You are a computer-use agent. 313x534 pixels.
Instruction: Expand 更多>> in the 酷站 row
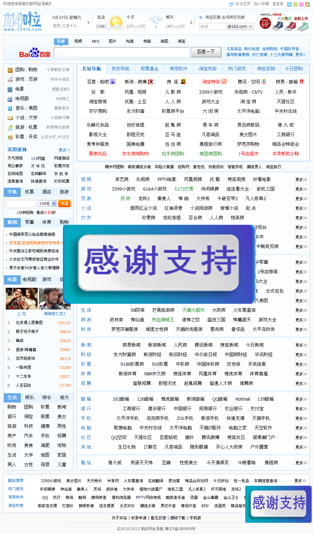click(301, 463)
